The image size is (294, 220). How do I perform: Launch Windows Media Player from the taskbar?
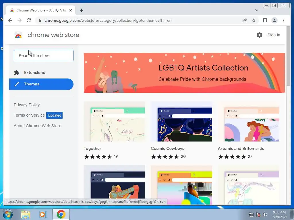click(43, 214)
